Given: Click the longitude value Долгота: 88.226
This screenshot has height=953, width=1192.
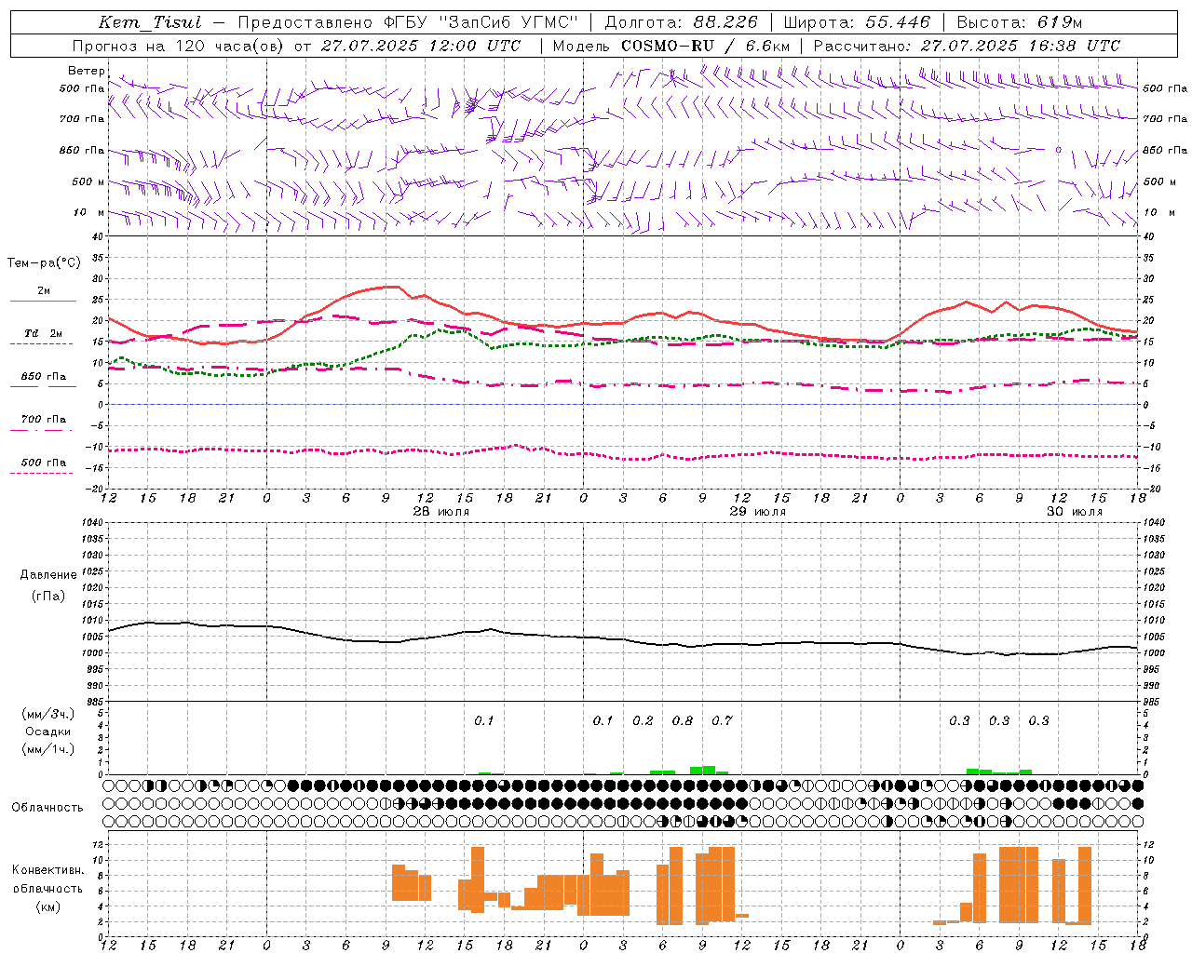Looking at the screenshot, I should pos(681,22).
